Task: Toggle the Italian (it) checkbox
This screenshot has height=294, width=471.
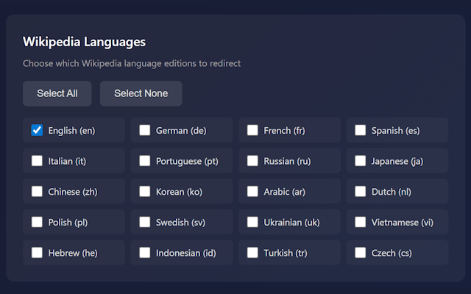Action: [x=37, y=161]
